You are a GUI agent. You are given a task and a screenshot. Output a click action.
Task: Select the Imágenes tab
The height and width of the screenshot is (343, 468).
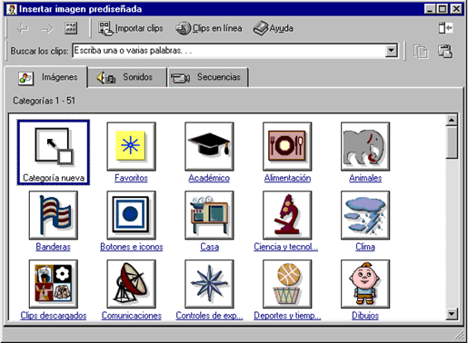[x=46, y=77]
